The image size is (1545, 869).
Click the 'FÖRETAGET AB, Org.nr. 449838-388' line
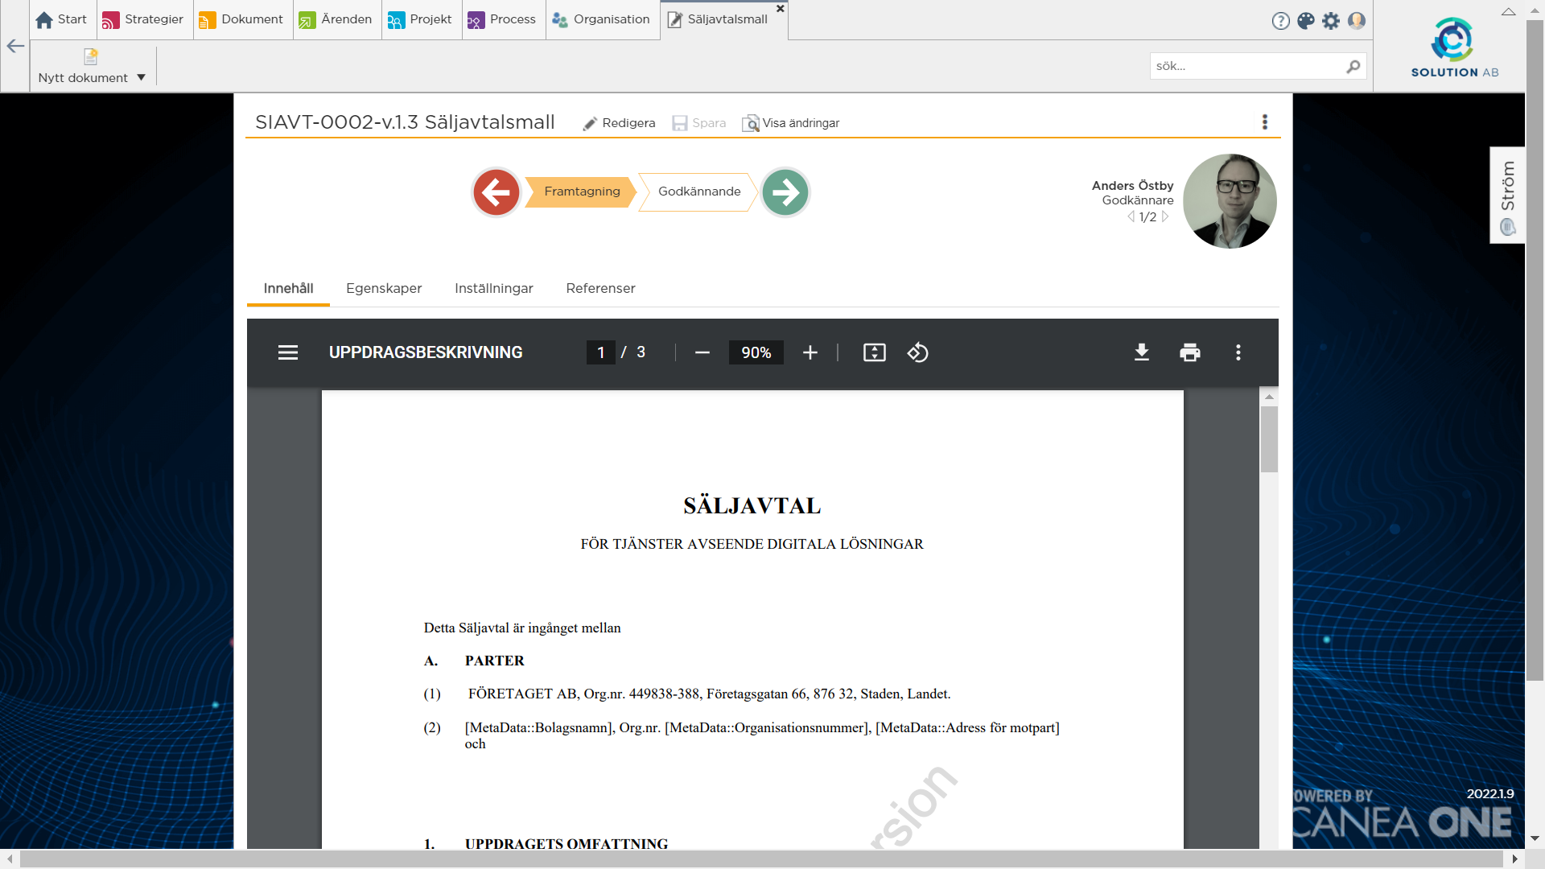(x=709, y=694)
